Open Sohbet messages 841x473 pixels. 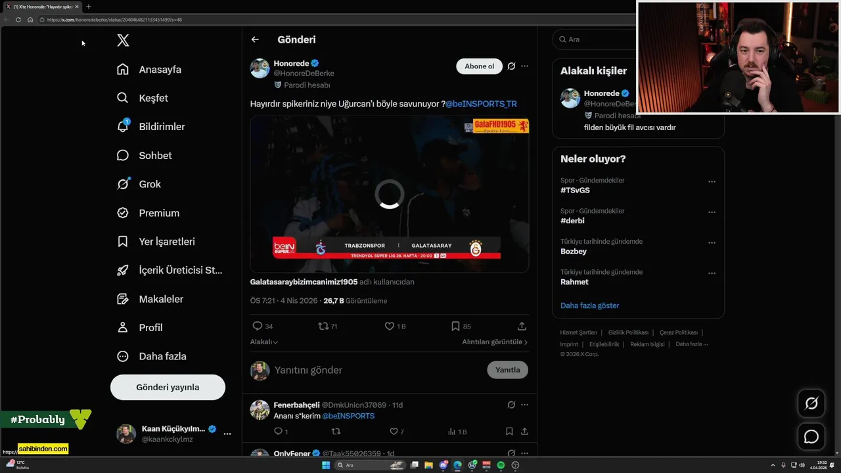(144, 156)
